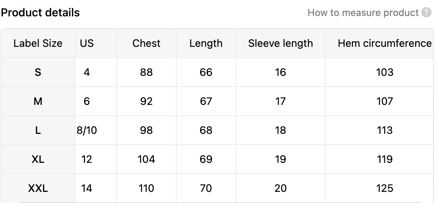Select the chest value 88 cell

[146, 72]
